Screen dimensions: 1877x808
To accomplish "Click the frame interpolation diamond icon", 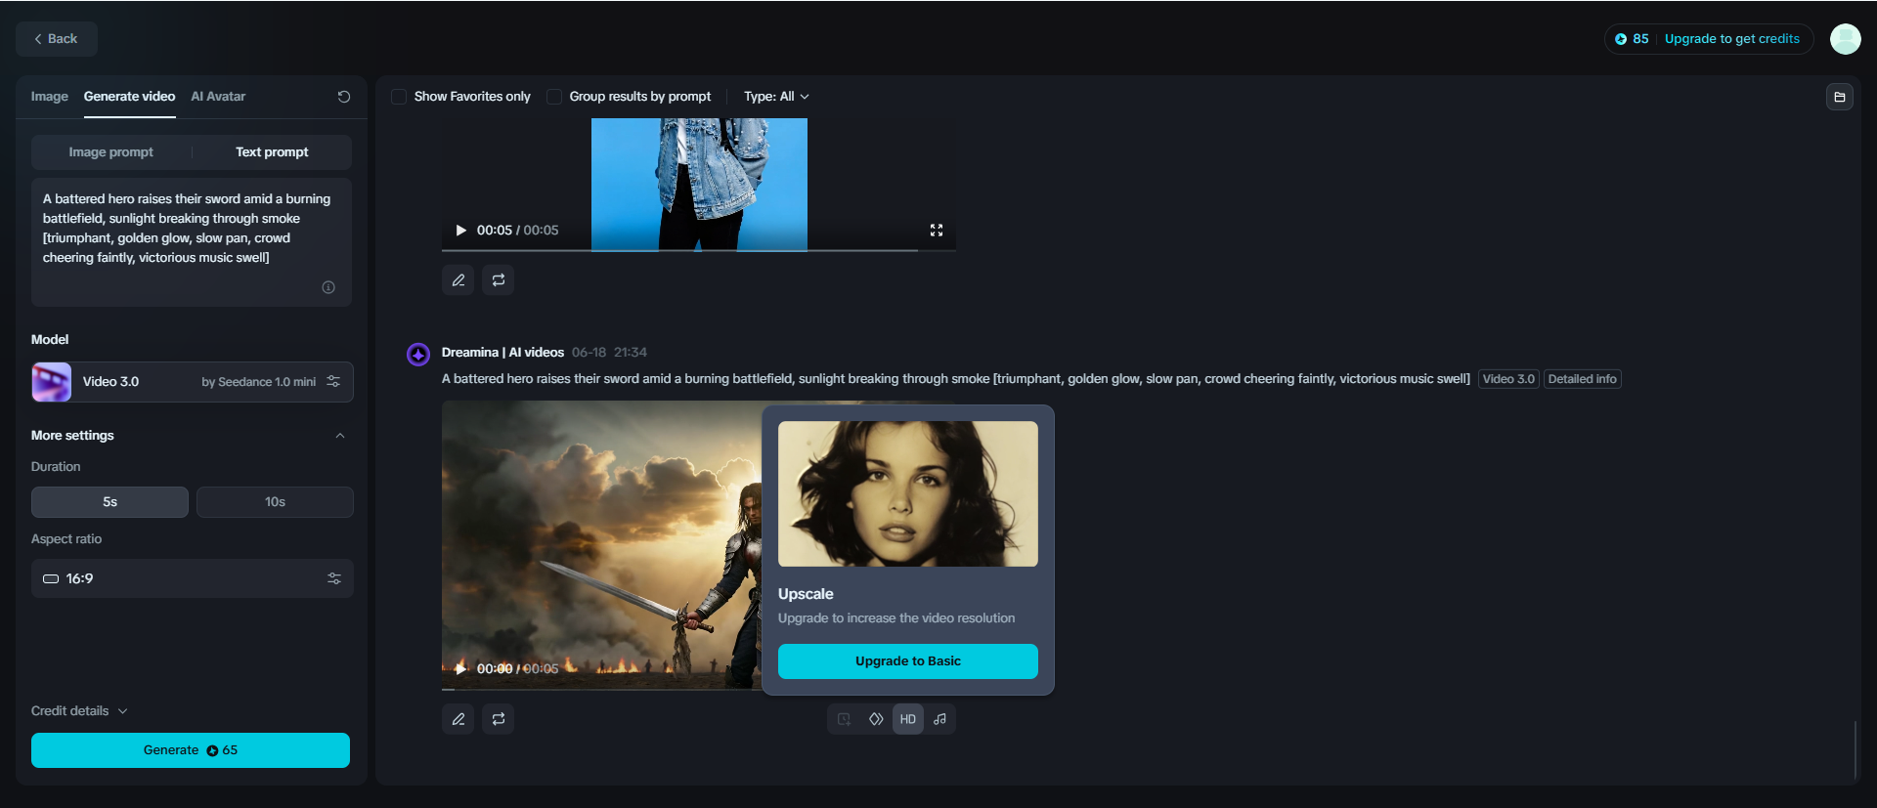I will [876, 719].
